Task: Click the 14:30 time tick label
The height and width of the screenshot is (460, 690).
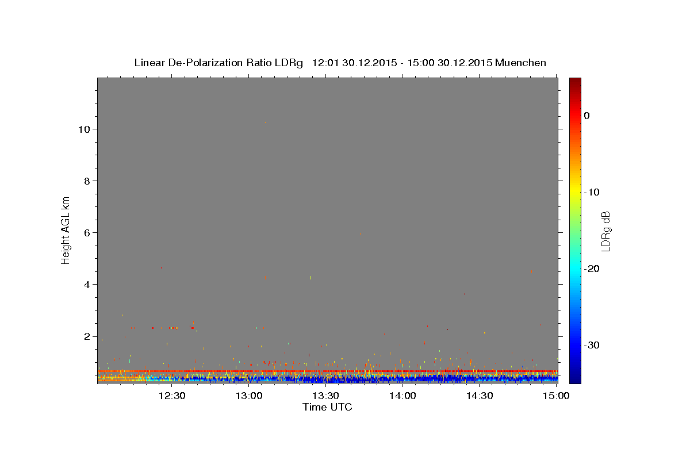Action: point(480,396)
